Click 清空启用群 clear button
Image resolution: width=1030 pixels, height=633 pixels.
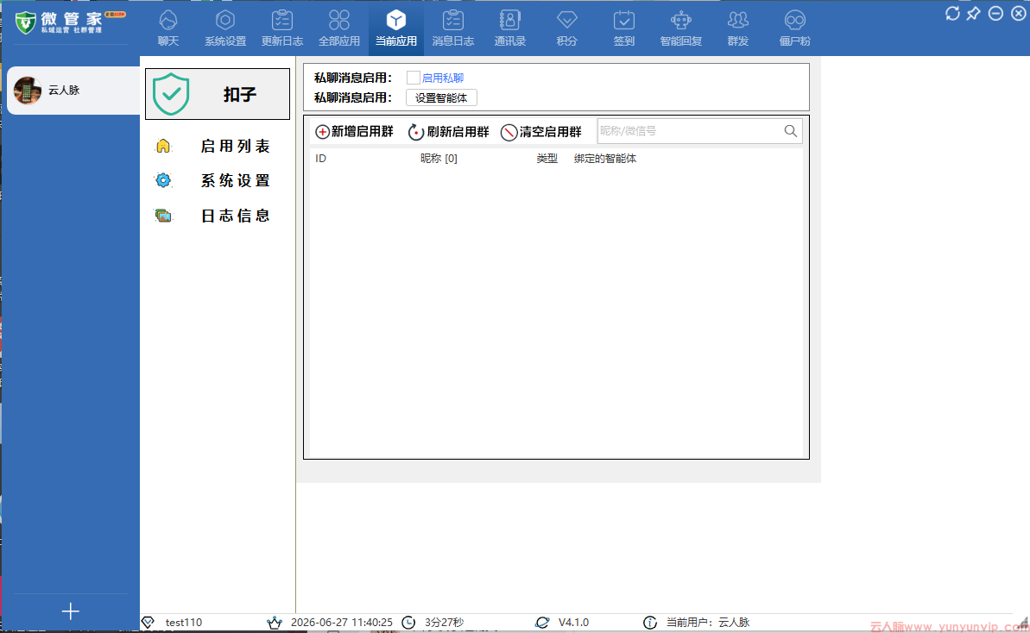pos(541,132)
